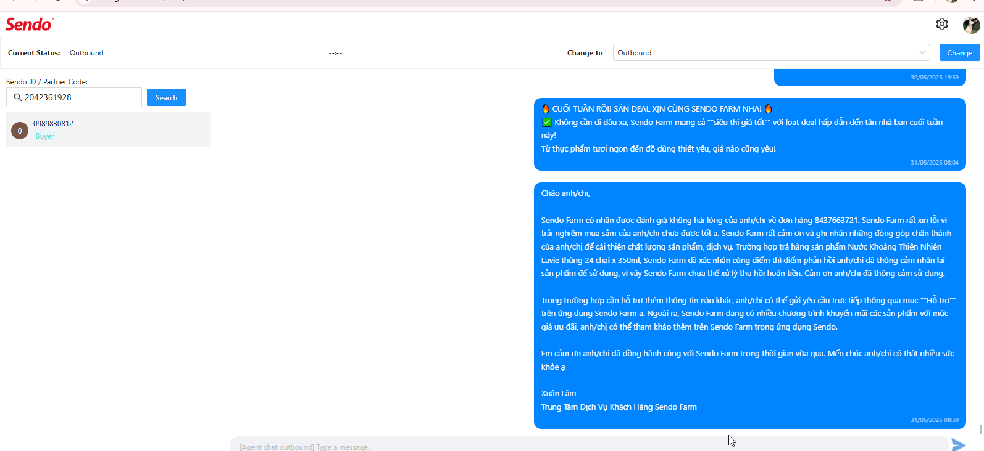This screenshot has width=984, height=451.
Task: Click the Outbound current status value
Action: 86,53
